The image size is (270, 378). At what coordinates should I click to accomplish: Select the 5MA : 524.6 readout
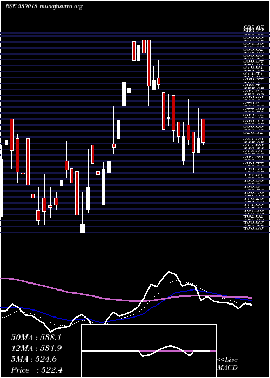33,359
